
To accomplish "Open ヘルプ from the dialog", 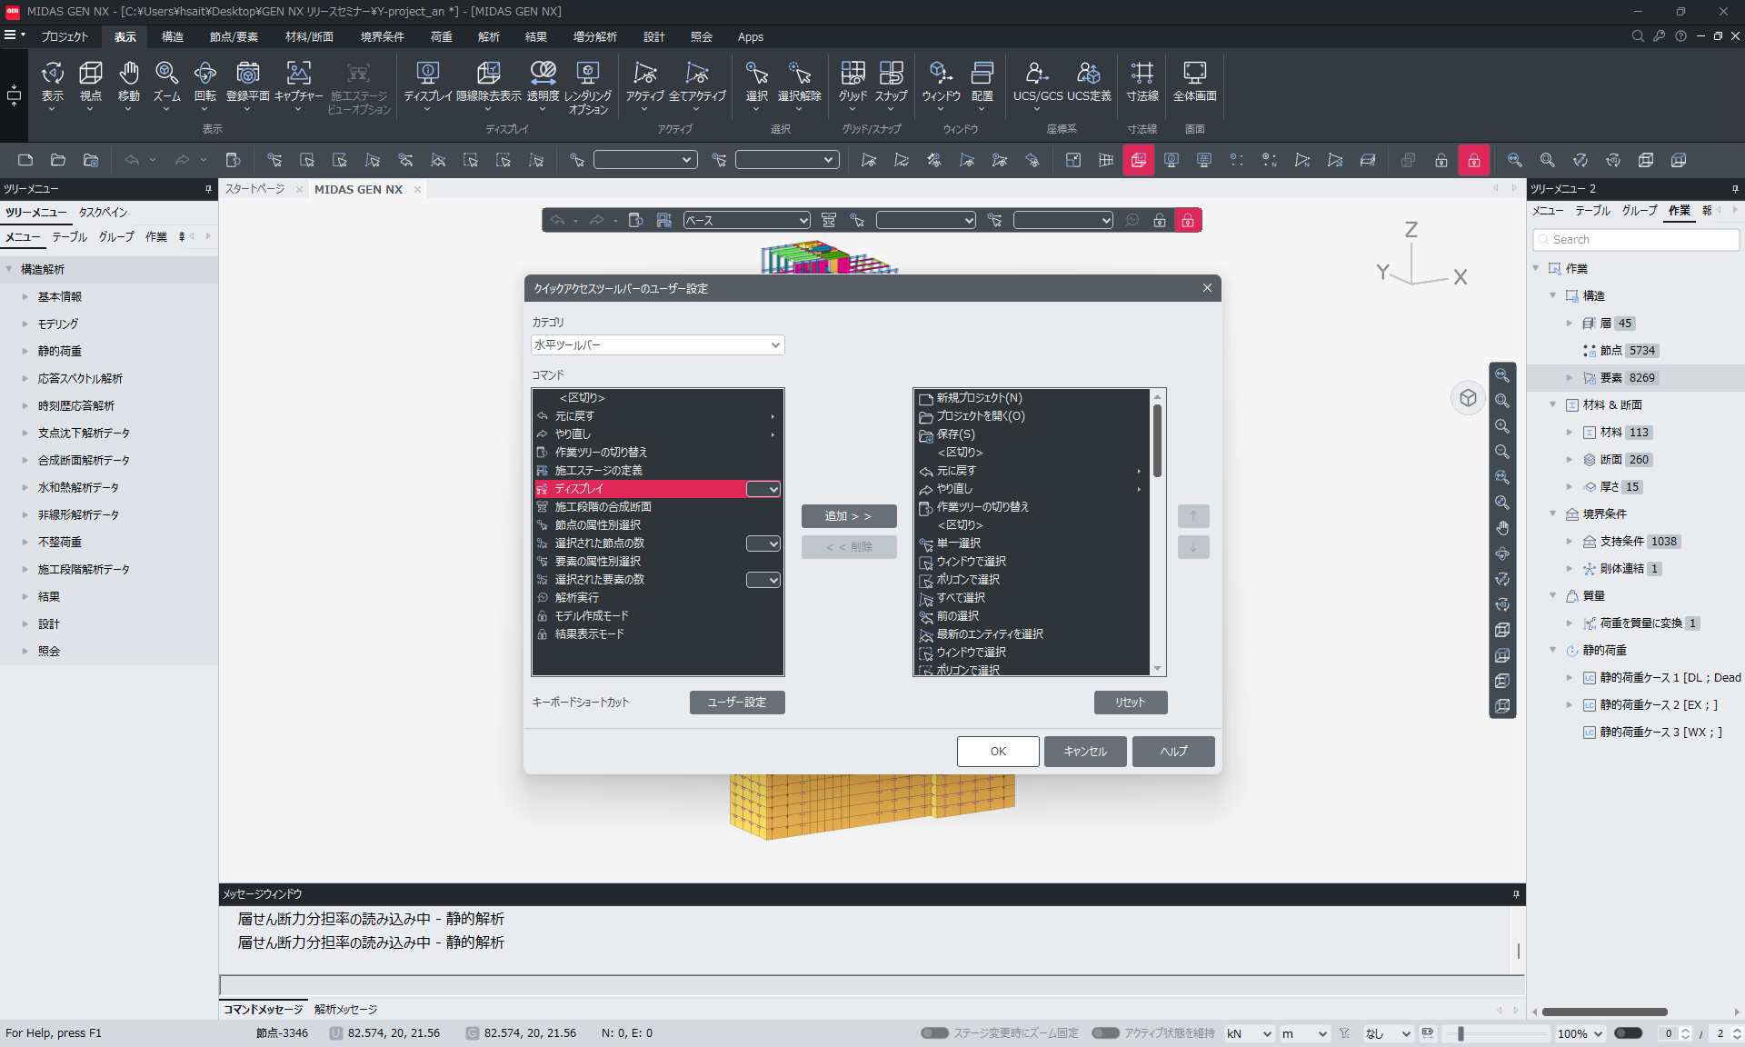I will pyautogui.click(x=1173, y=752).
